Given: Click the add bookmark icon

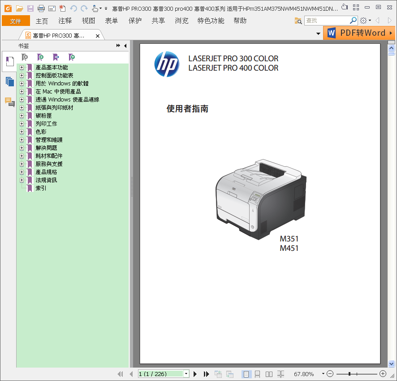Looking at the screenshot, I should tap(40, 57).
